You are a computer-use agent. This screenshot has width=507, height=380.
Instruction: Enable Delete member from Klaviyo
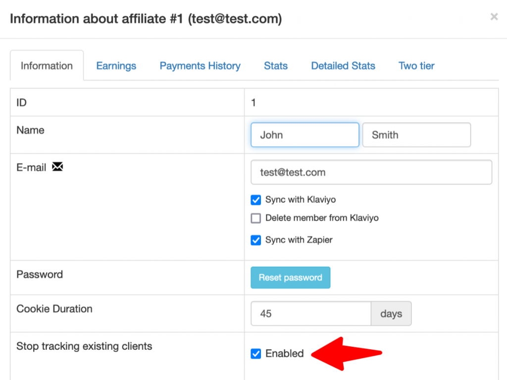tap(255, 218)
